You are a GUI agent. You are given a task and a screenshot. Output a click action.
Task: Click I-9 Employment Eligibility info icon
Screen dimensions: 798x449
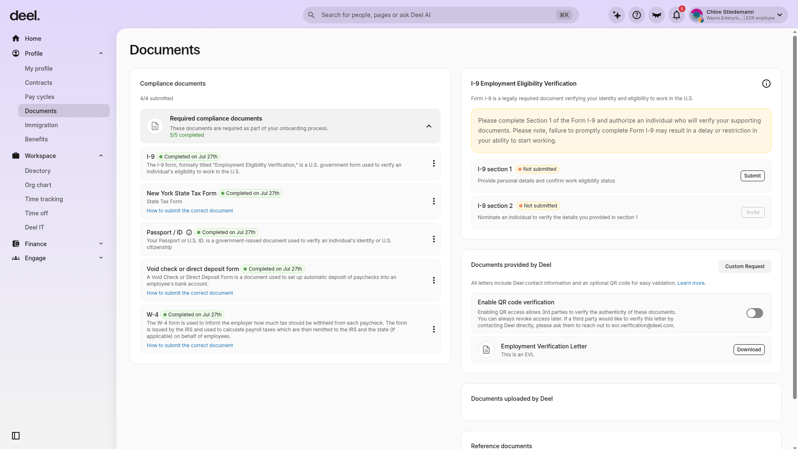click(766, 84)
